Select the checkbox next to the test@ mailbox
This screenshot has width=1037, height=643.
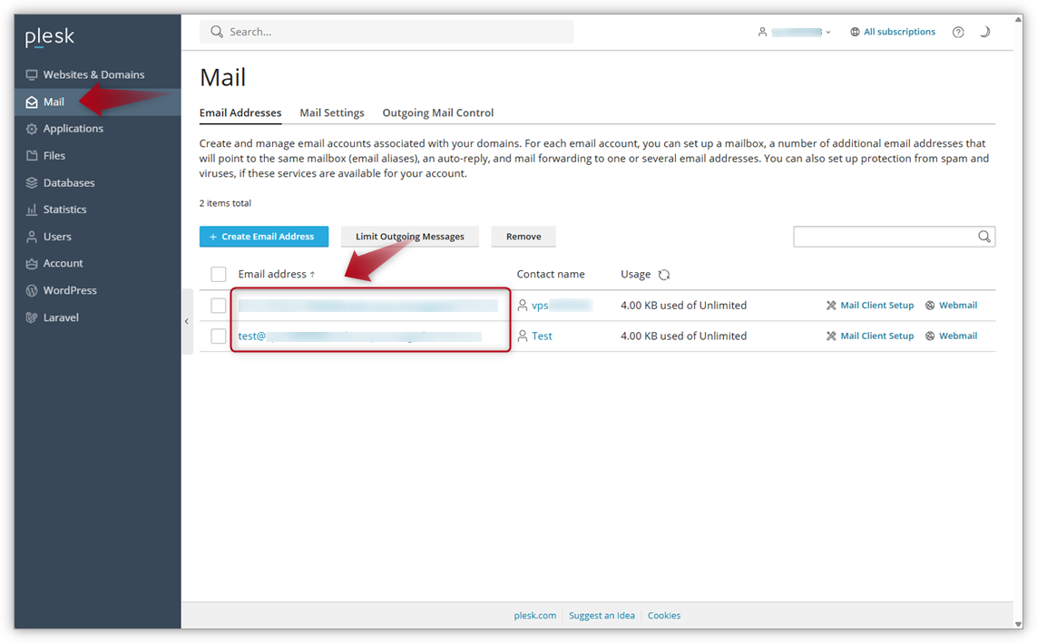click(218, 335)
